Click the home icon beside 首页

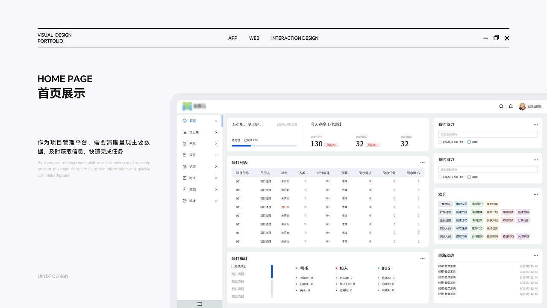185,121
